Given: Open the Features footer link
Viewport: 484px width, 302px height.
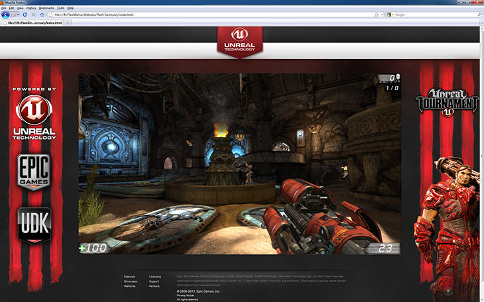Looking at the screenshot, I should pos(129,276).
